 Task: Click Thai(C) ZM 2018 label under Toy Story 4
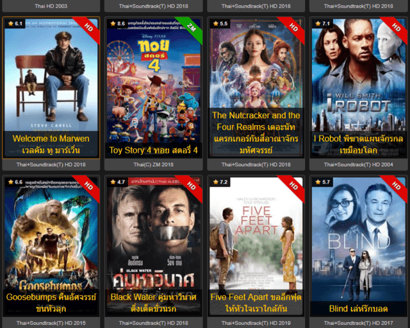pos(154,164)
